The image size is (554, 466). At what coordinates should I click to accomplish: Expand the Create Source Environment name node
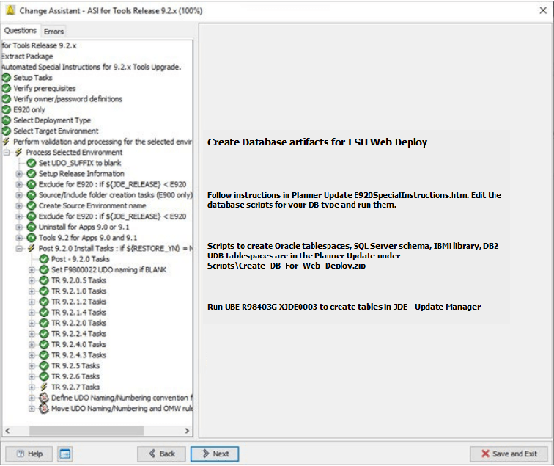tap(19, 205)
